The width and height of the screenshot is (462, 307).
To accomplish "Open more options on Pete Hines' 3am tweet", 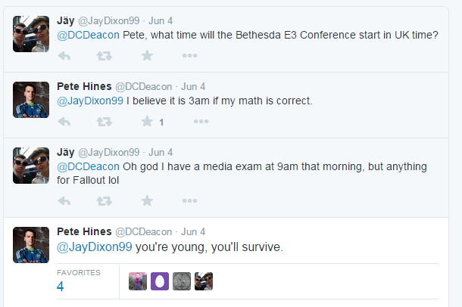I will 201,121.
